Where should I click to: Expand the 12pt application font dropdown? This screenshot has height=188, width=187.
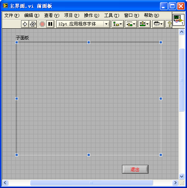pyautogui.click(x=106, y=24)
